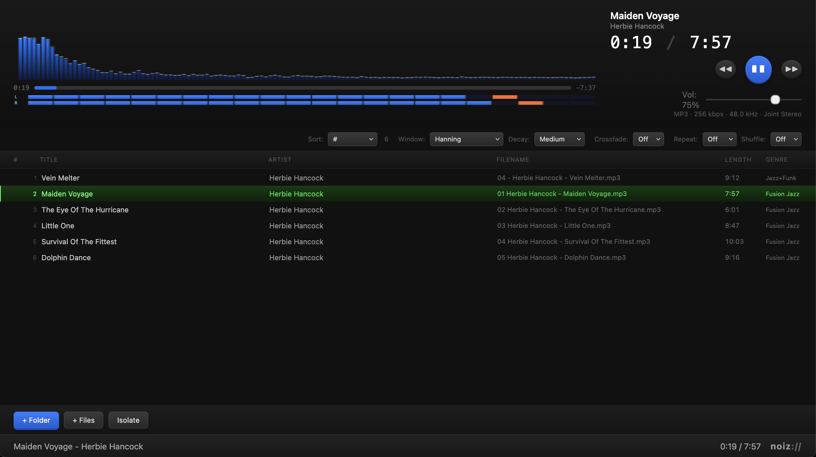
Task: Click the Jazz+Funk genre cell
Action: click(x=781, y=178)
